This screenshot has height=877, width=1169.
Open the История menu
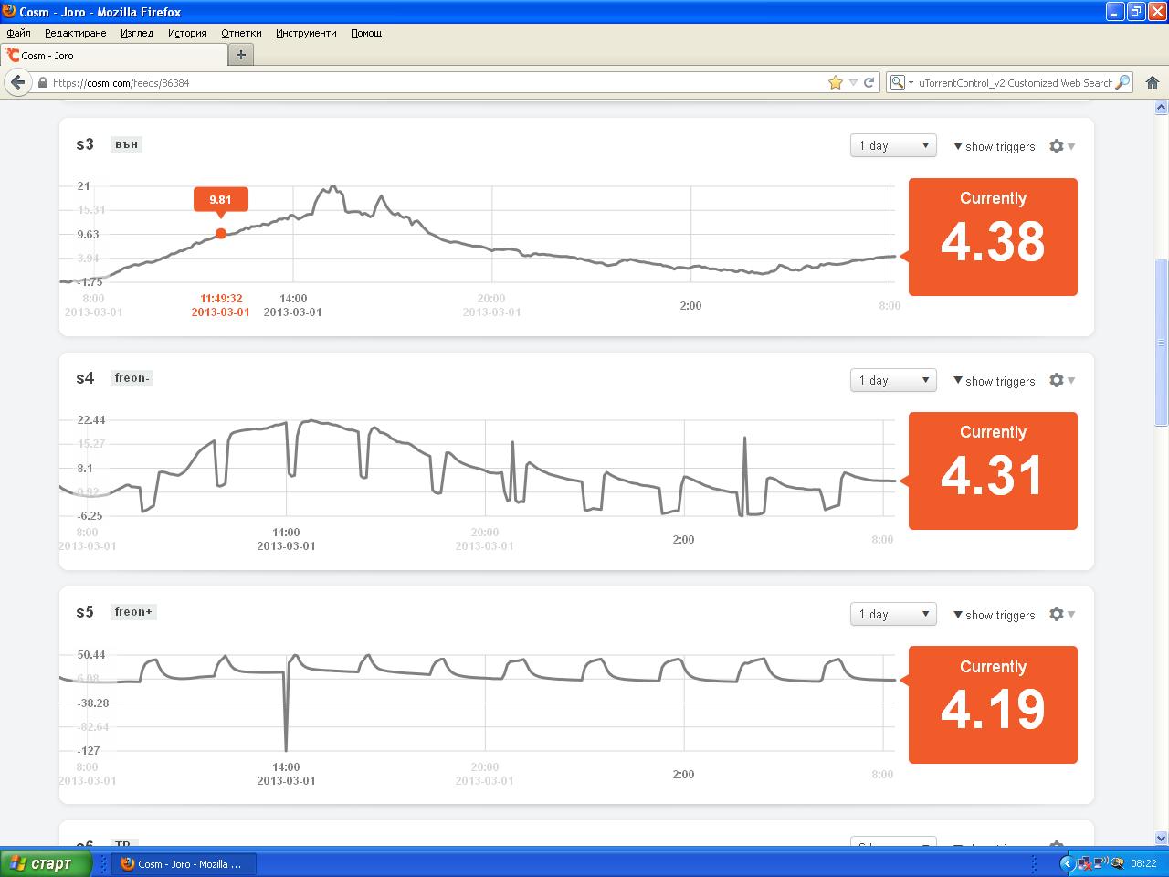tap(187, 33)
